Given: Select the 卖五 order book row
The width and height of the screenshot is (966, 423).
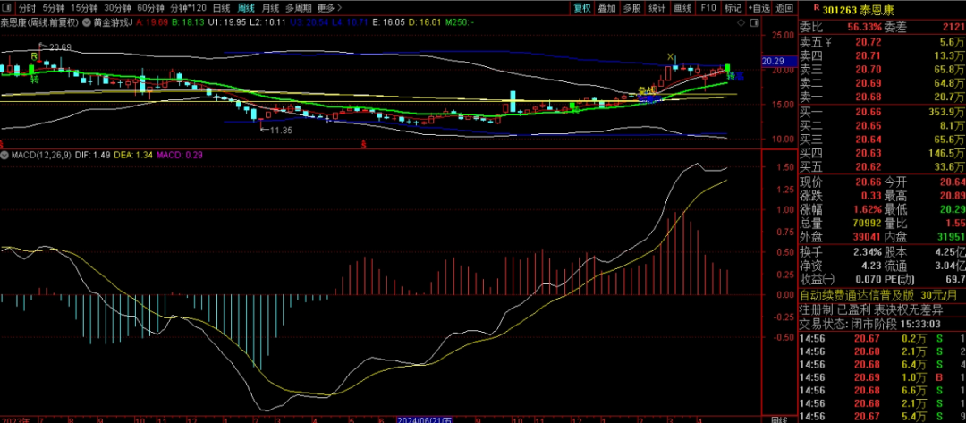Looking at the screenshot, I should pos(882,43).
